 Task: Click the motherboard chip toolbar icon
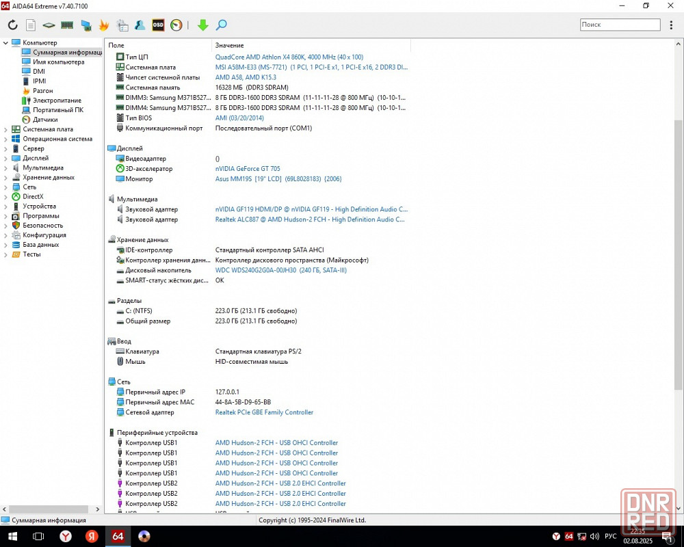(49, 25)
